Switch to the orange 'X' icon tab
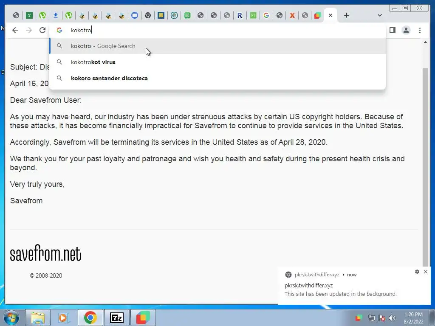Image resolution: width=435 pixels, height=326 pixels. pyautogui.click(x=292, y=15)
